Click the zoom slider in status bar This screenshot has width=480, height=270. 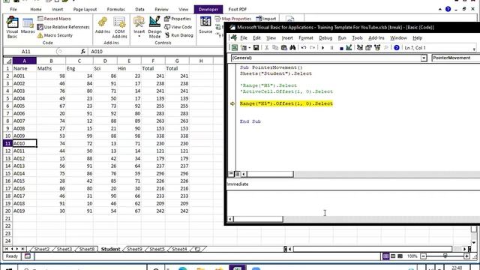click(x=445, y=256)
